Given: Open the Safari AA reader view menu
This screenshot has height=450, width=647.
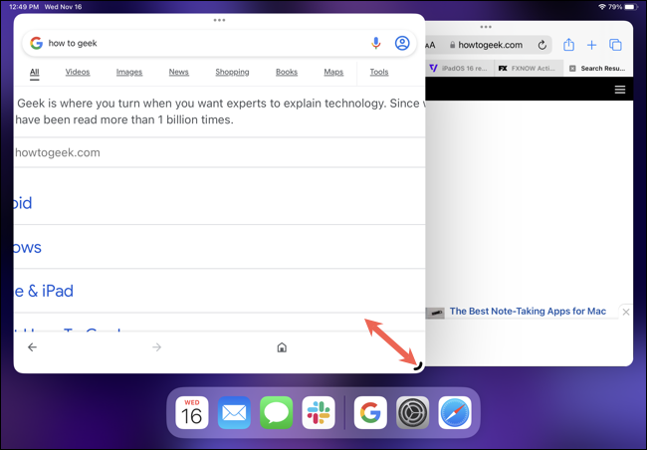Looking at the screenshot, I should (x=430, y=45).
